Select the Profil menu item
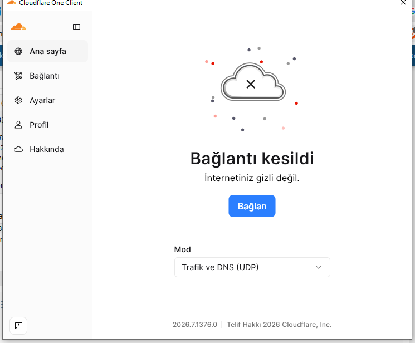Viewport: 415px width, 343px height. point(48,125)
